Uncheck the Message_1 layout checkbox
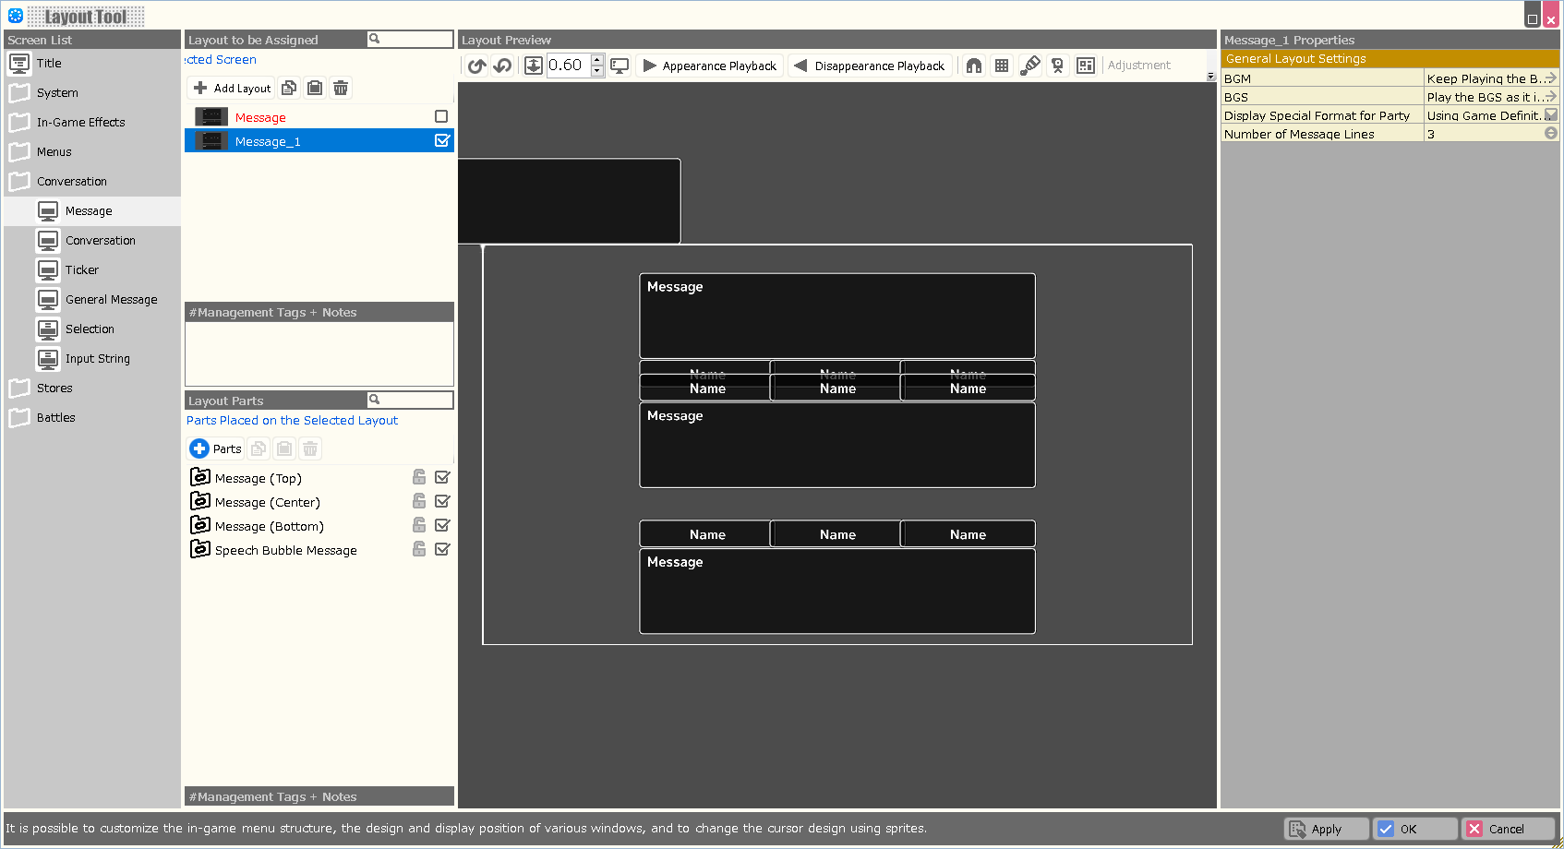 pos(442,140)
